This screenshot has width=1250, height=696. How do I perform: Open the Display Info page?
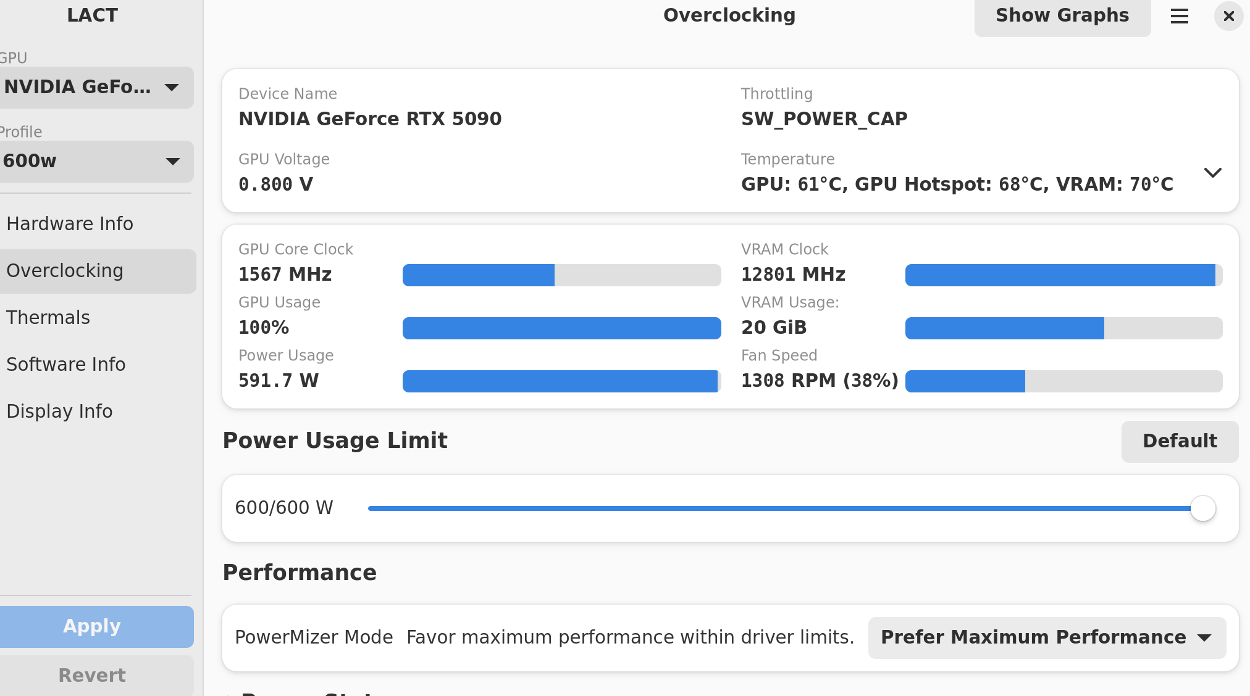click(x=97, y=412)
